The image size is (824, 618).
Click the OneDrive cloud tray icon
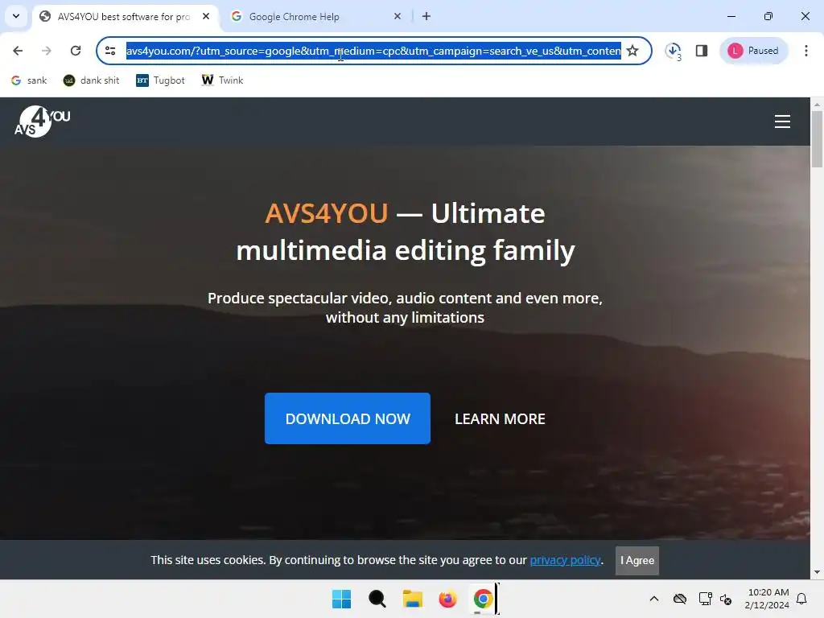tap(680, 599)
